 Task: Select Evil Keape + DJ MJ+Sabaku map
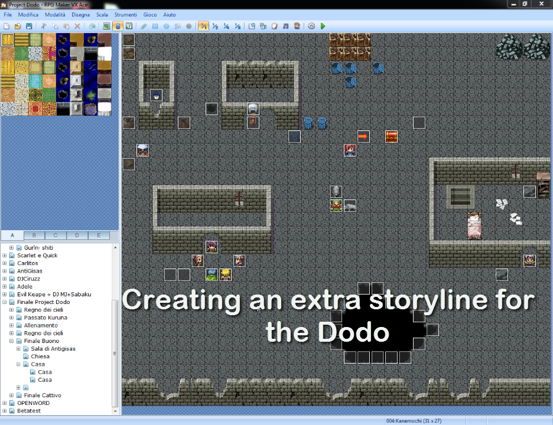(x=54, y=295)
